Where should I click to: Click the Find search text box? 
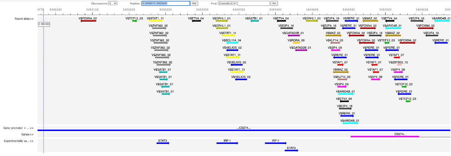[253, 3]
